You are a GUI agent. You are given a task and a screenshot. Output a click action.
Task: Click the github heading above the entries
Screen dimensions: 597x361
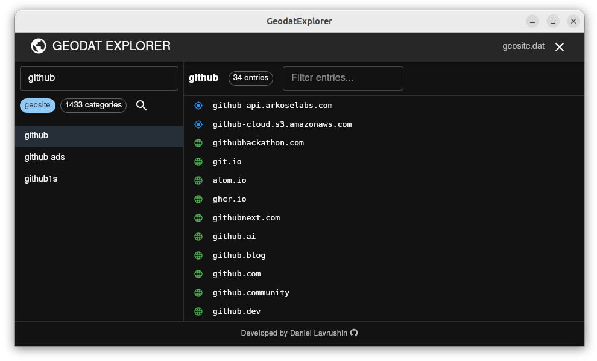point(204,78)
